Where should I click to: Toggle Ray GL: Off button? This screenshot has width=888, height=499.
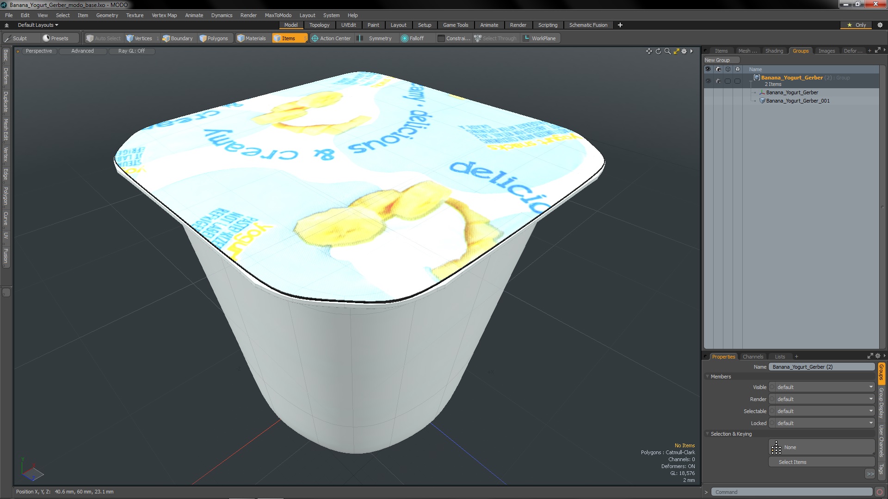coord(131,51)
